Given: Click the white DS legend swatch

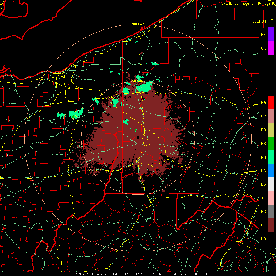Looking at the screenshot, I should 271,184.
